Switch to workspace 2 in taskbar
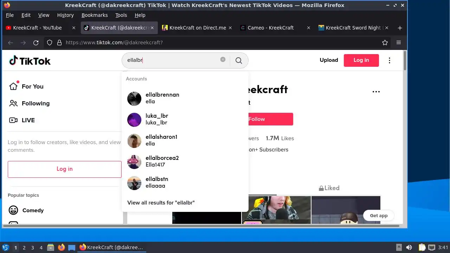The image size is (450, 253). click(x=24, y=248)
